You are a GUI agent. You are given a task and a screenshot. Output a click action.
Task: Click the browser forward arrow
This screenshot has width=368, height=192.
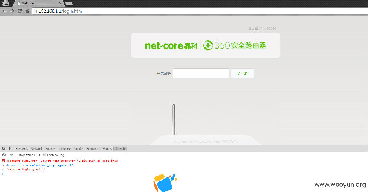(12, 11)
